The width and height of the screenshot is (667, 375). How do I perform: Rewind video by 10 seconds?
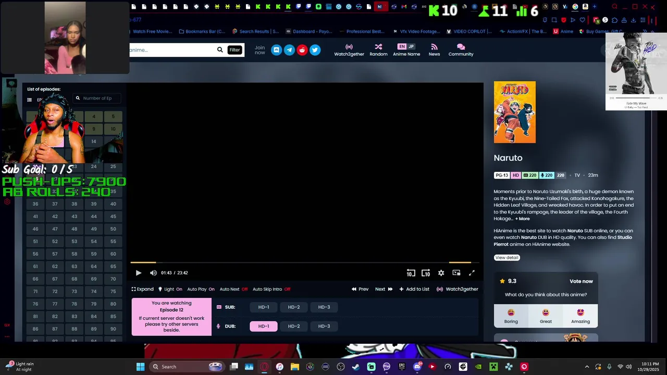[411, 273]
